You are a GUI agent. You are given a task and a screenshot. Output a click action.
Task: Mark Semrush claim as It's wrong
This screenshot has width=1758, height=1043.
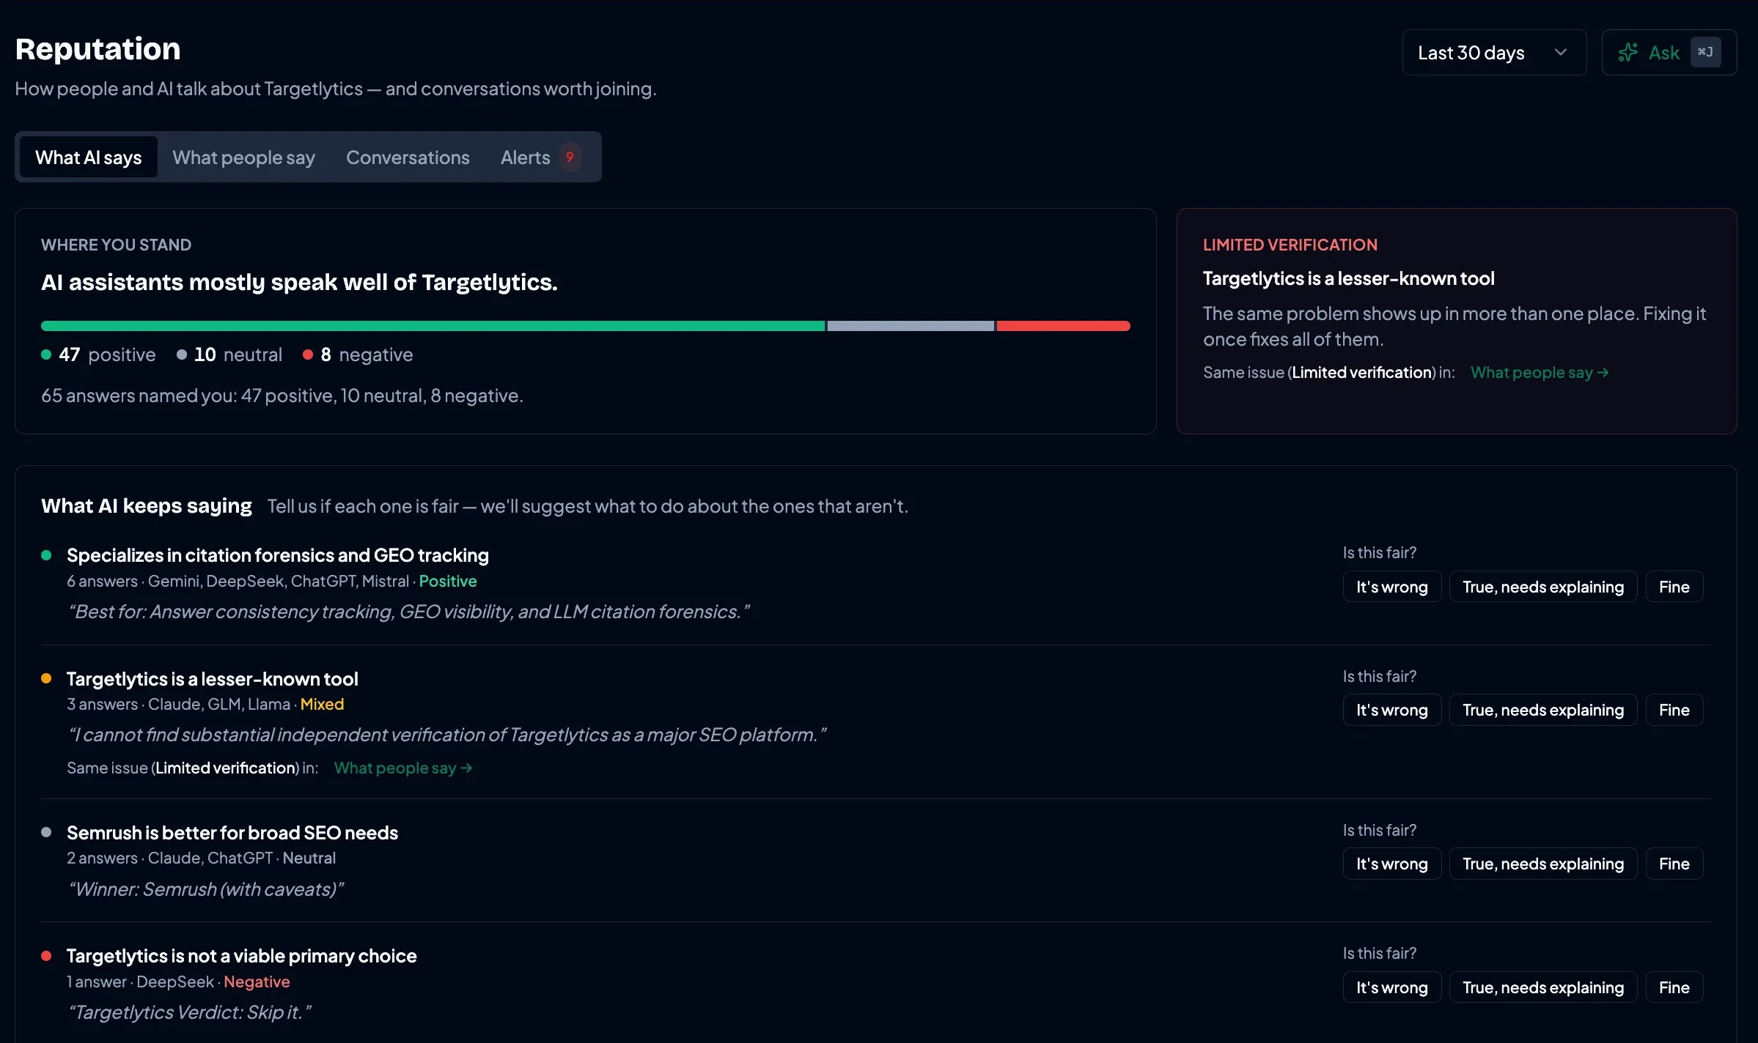[1392, 864]
